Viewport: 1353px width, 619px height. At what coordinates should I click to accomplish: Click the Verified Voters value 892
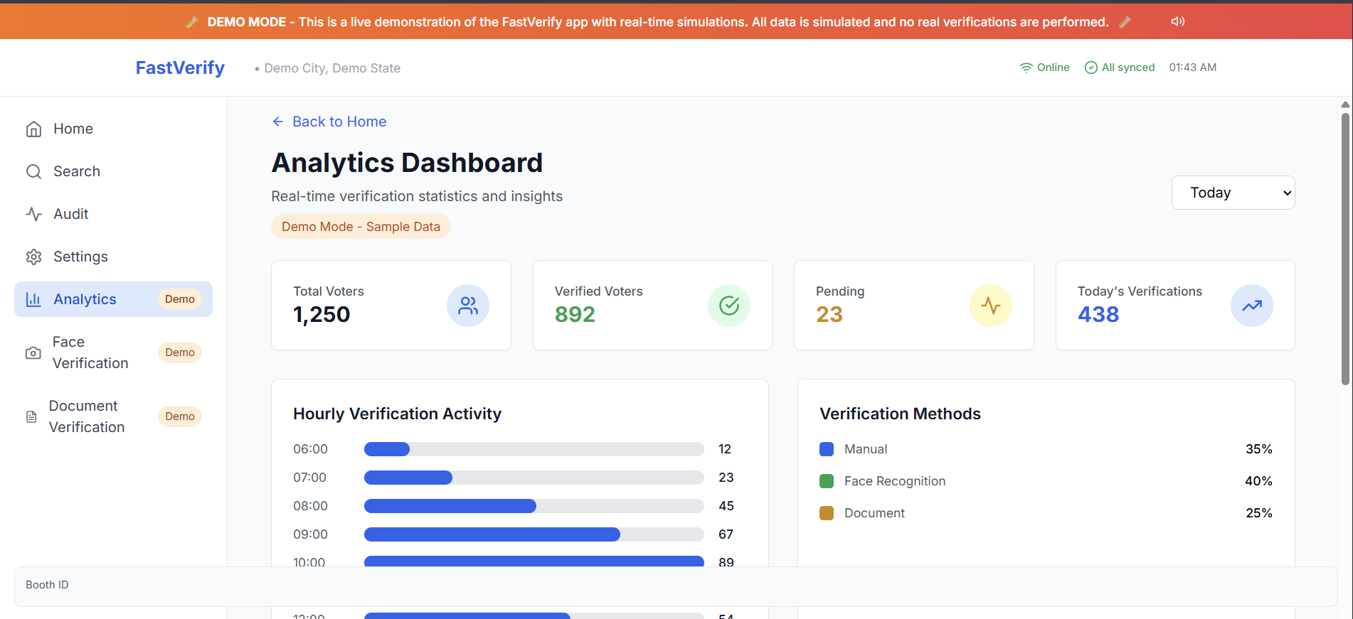pyautogui.click(x=575, y=314)
